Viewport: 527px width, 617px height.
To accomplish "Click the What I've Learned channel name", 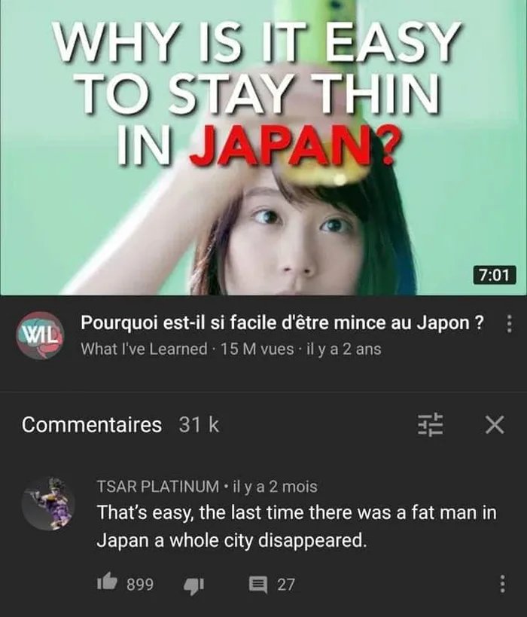I will pos(144,349).
